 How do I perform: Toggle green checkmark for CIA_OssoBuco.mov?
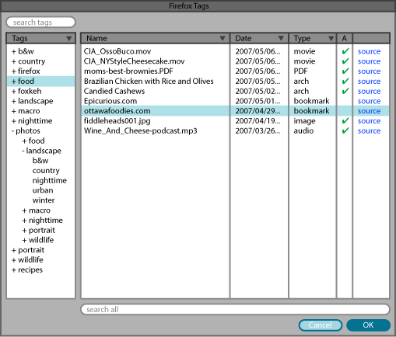click(x=345, y=51)
